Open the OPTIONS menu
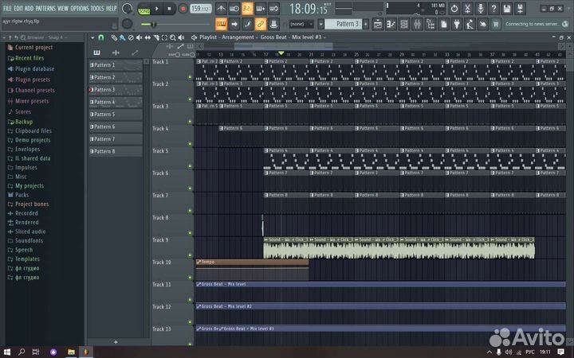The height and width of the screenshot is (358, 574). tap(80, 7)
